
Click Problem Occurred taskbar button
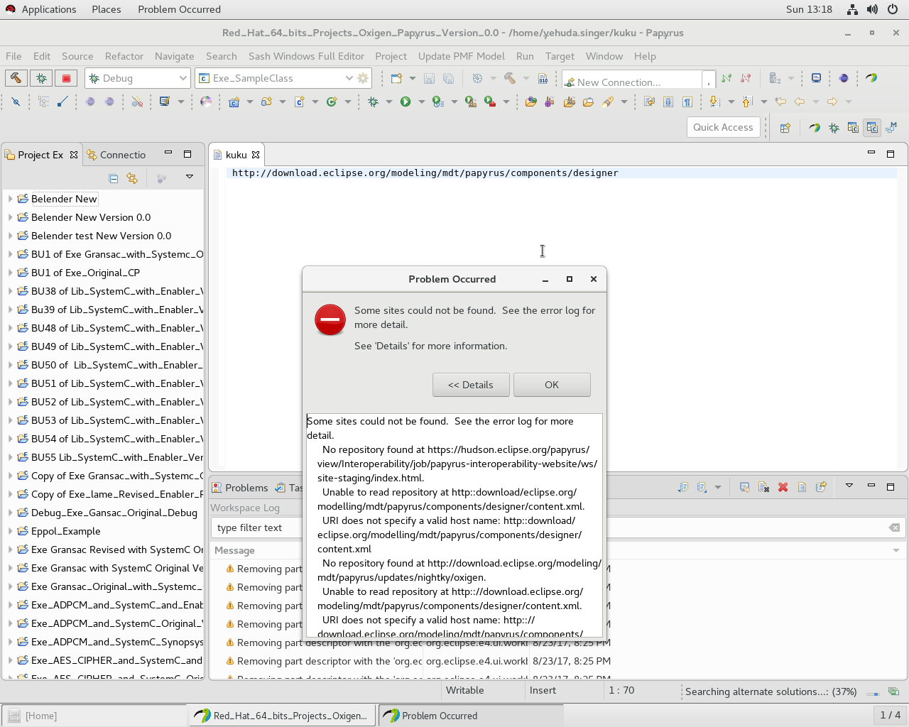471,716
